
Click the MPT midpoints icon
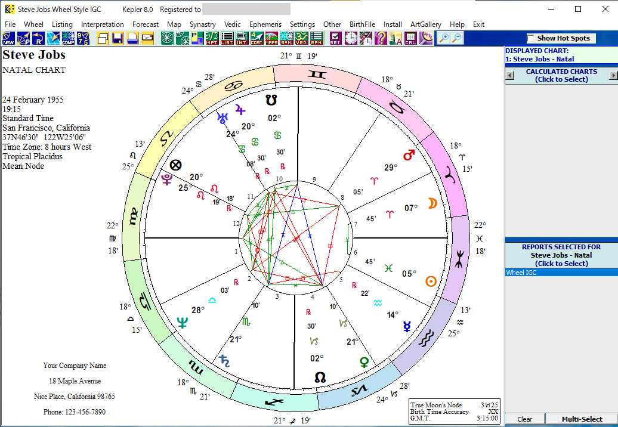[212, 38]
